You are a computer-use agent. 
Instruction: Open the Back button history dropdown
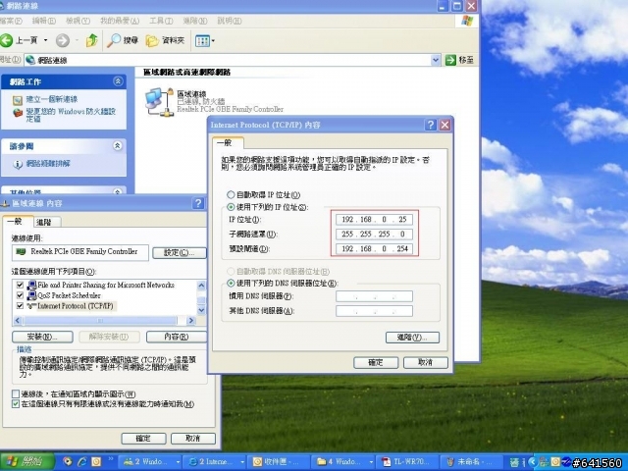46,40
